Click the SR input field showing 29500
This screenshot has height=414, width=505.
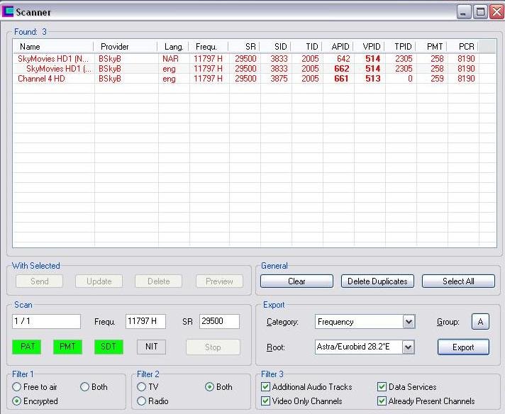pos(219,321)
